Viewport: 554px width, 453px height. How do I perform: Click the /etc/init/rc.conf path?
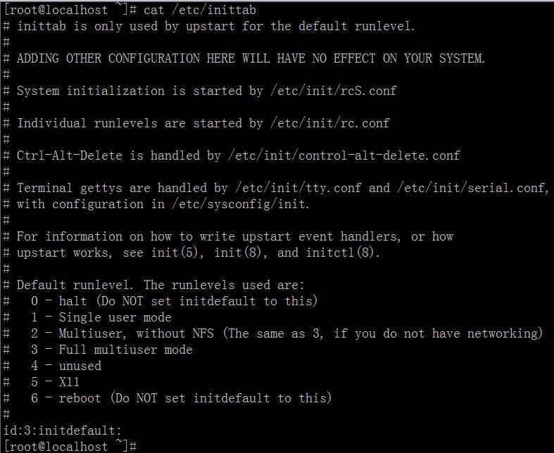[329, 123]
